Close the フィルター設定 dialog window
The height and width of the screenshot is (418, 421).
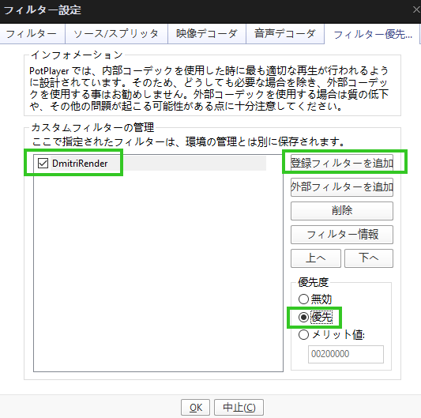[x=416, y=10]
